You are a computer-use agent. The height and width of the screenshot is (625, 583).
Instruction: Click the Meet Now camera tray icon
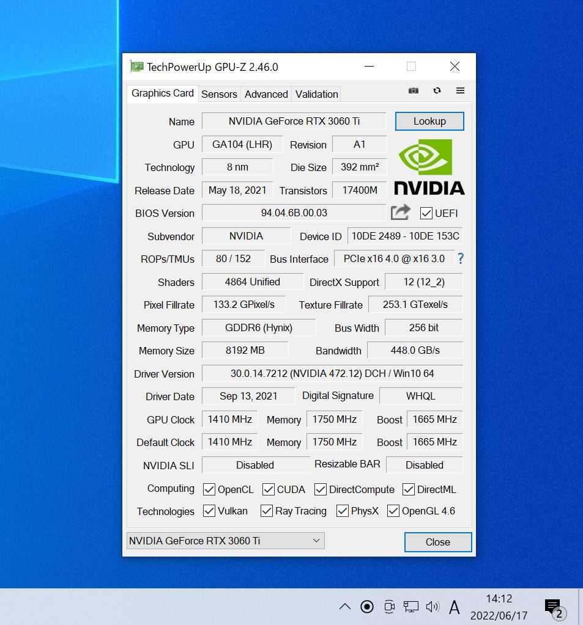tap(389, 607)
